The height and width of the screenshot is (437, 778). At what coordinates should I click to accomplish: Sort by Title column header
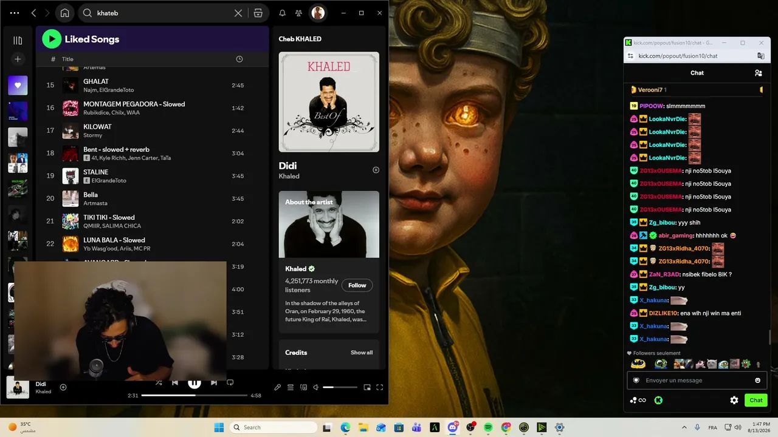[x=67, y=59]
